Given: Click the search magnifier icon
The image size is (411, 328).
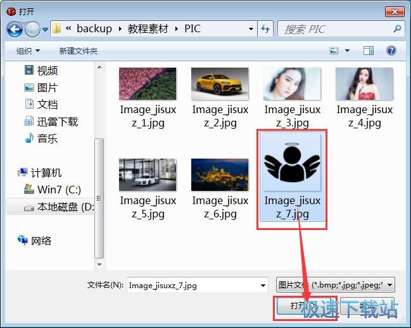Looking at the screenshot, I should pyautogui.click(x=397, y=28).
